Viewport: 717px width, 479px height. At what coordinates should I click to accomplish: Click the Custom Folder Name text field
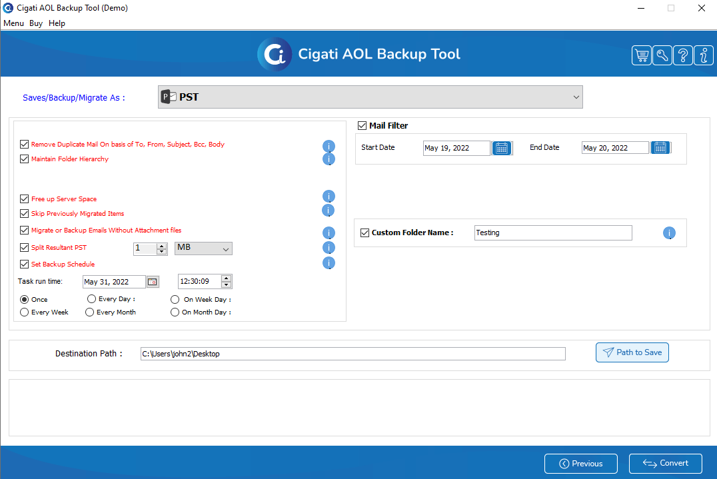553,233
